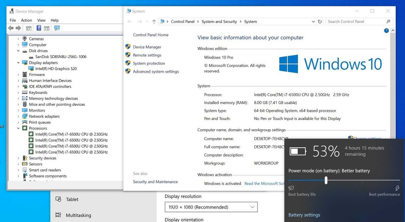
Task: Open Remote settings link
Action: tap(147, 55)
